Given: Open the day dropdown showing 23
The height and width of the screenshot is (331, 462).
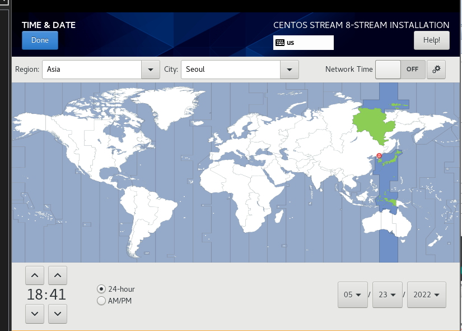Looking at the screenshot, I should (388, 295).
